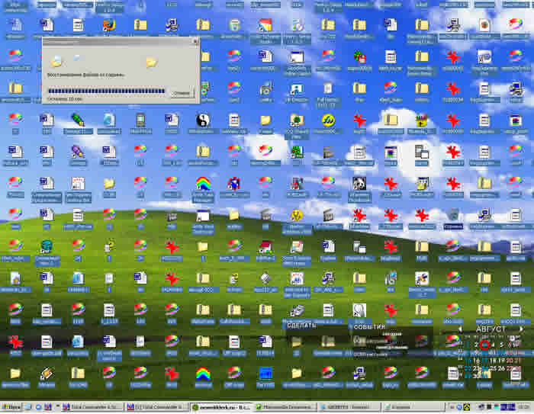This screenshot has width=534, height=414.
Task: Open the black-and-white yin-yang desktop icon
Action: coord(203,120)
